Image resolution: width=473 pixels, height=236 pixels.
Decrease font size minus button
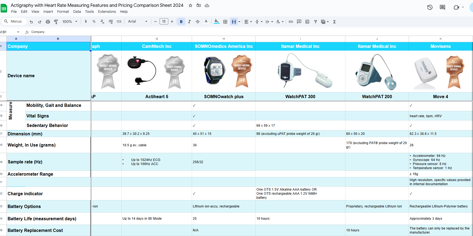click(x=155, y=21)
